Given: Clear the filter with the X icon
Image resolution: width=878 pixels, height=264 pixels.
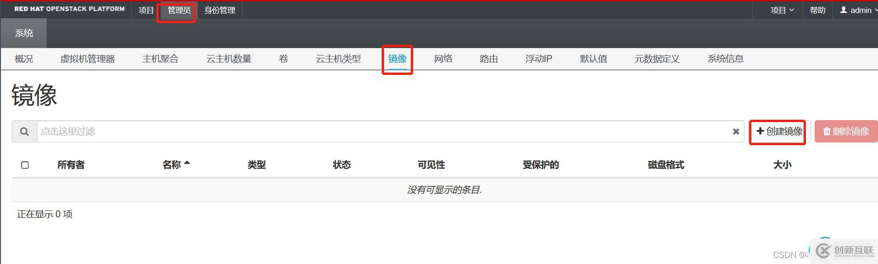Looking at the screenshot, I should click(x=736, y=132).
